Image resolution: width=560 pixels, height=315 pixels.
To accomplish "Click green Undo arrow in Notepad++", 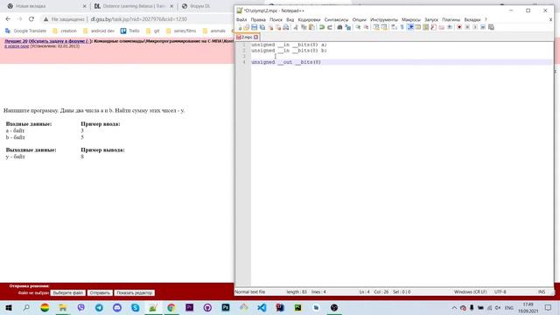I will pos(322,27).
